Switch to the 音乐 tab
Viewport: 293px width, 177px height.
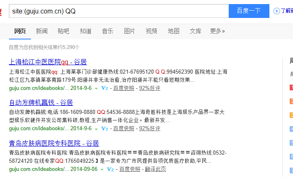[x=107, y=31]
